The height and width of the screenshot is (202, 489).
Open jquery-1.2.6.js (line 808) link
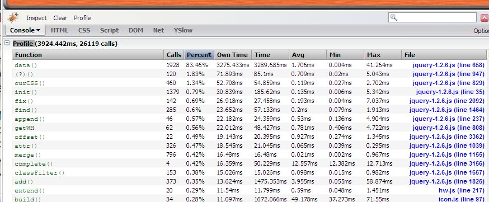pyautogui.click(x=449, y=128)
